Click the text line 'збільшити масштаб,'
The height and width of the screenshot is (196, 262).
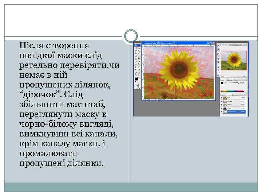point(62,105)
